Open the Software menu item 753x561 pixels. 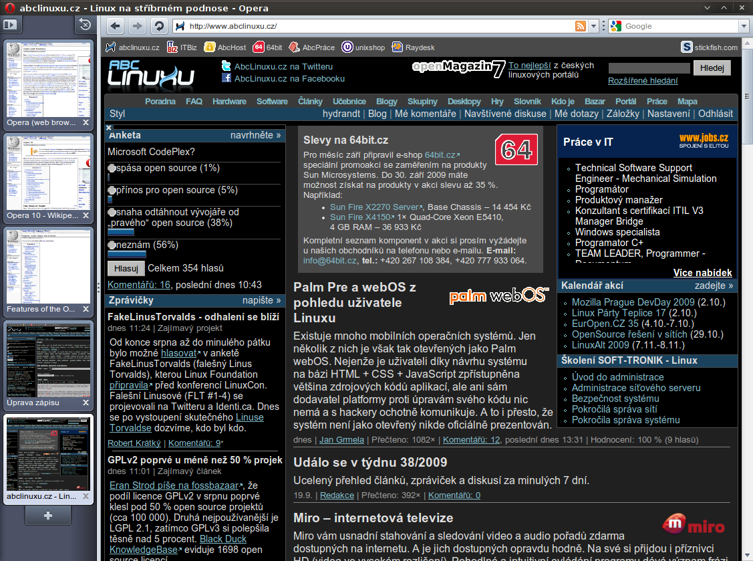click(273, 102)
